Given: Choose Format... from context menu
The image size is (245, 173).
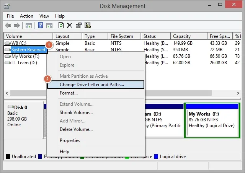Looking at the screenshot, I should (x=96, y=93).
